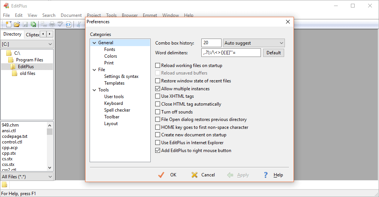The height and width of the screenshot is (197, 379).
Task: Click the Default word delimiters button
Action: tap(274, 53)
